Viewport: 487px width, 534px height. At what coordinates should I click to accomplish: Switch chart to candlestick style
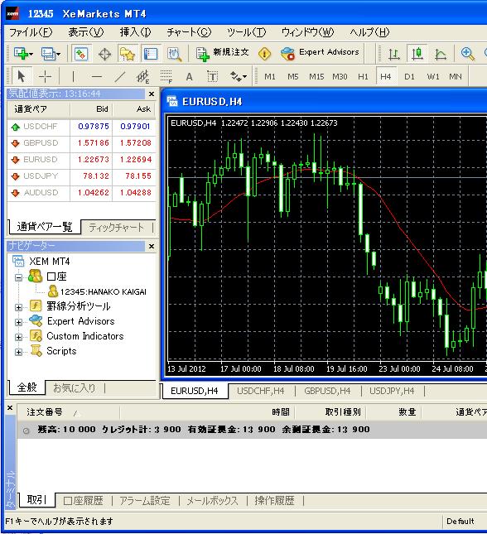coord(417,54)
